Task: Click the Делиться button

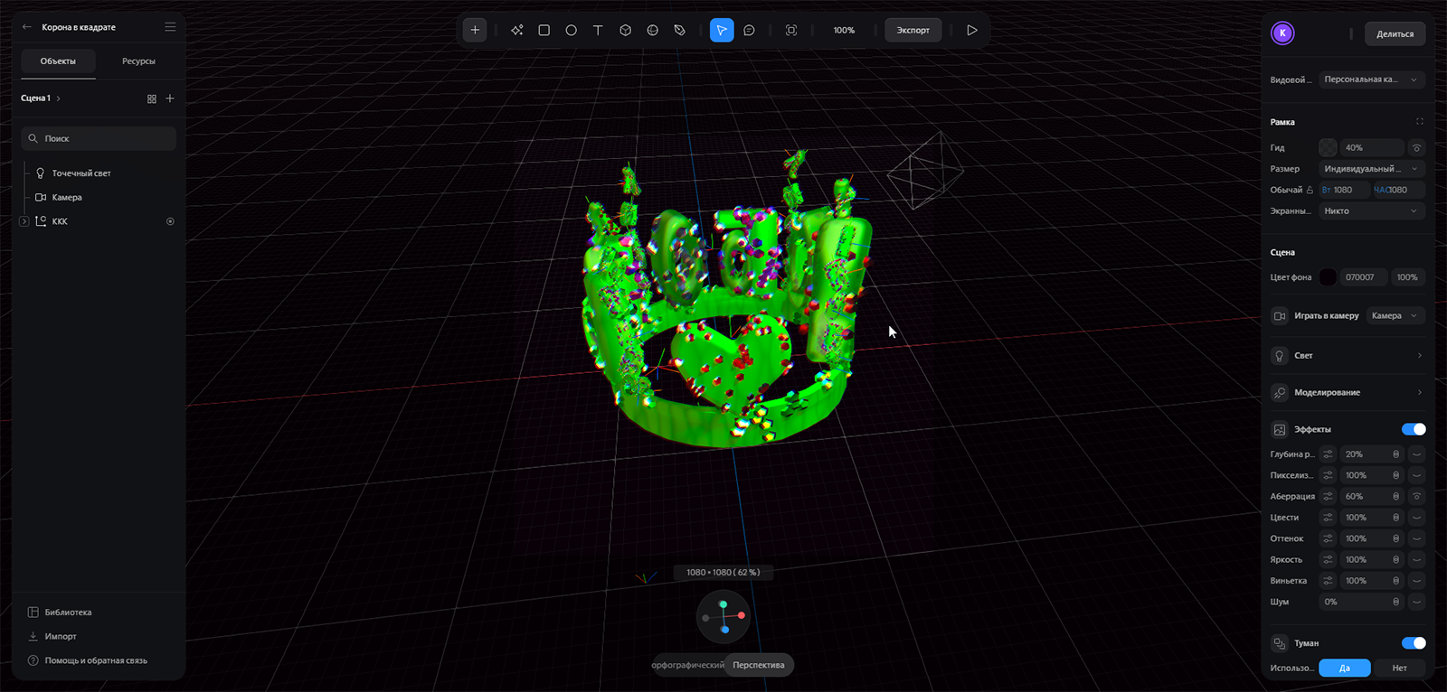Action: tap(1395, 34)
